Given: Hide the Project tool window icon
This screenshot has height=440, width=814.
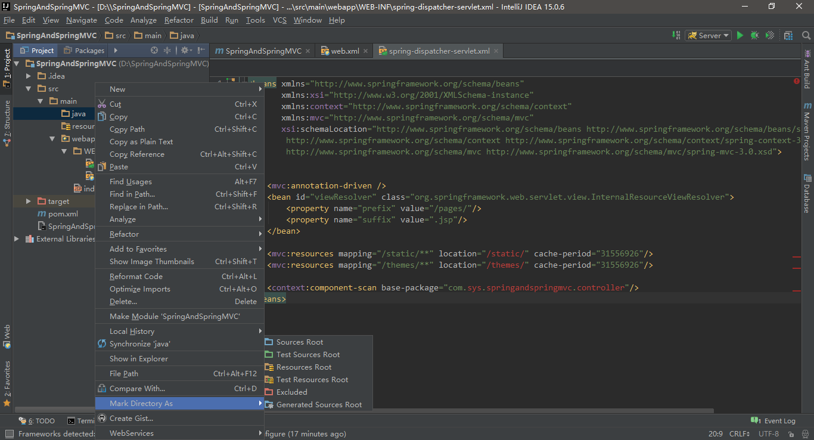Looking at the screenshot, I should click(201, 50).
